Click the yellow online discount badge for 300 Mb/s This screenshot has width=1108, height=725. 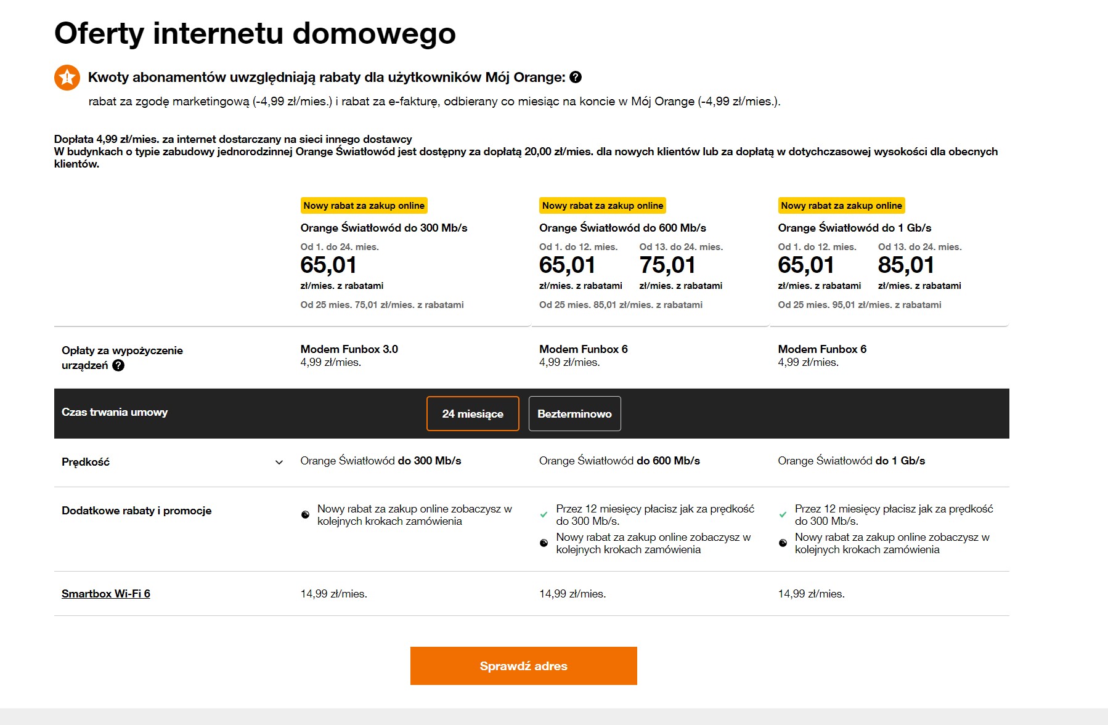(364, 206)
